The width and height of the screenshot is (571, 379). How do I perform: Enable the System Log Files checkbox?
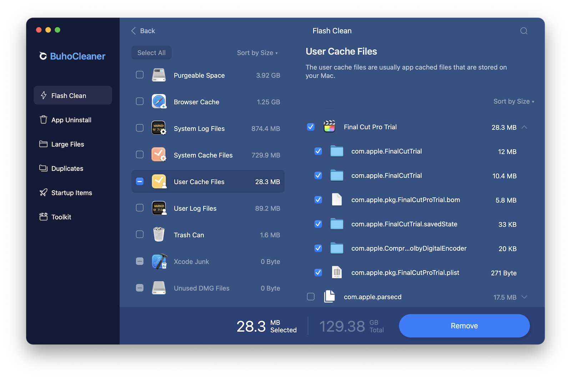[140, 128]
